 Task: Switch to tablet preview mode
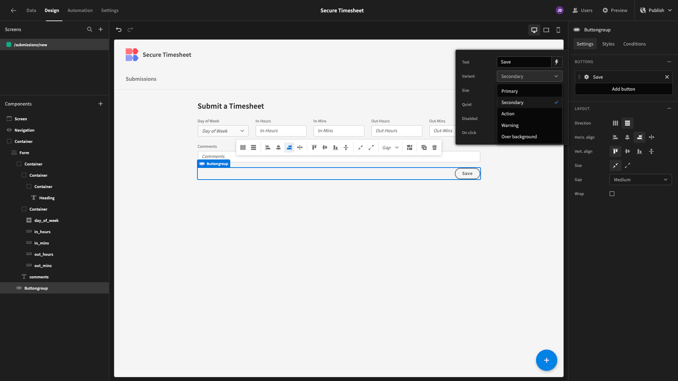click(x=546, y=30)
